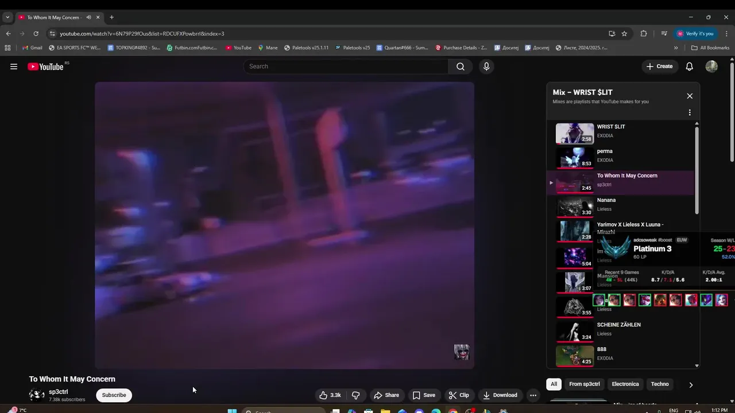Open the Create menu

tap(659, 67)
